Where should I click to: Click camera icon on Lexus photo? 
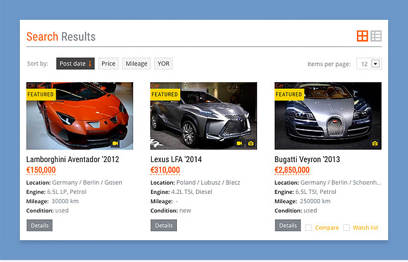250,143
